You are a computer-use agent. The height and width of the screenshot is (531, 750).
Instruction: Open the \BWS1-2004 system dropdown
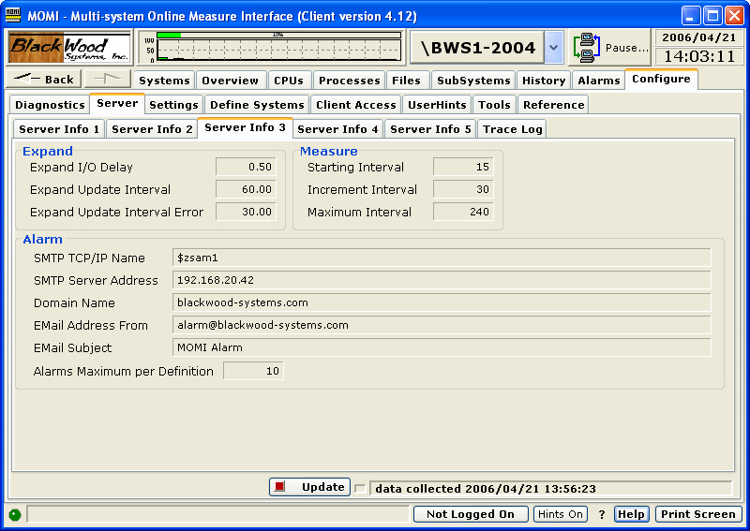[x=553, y=47]
